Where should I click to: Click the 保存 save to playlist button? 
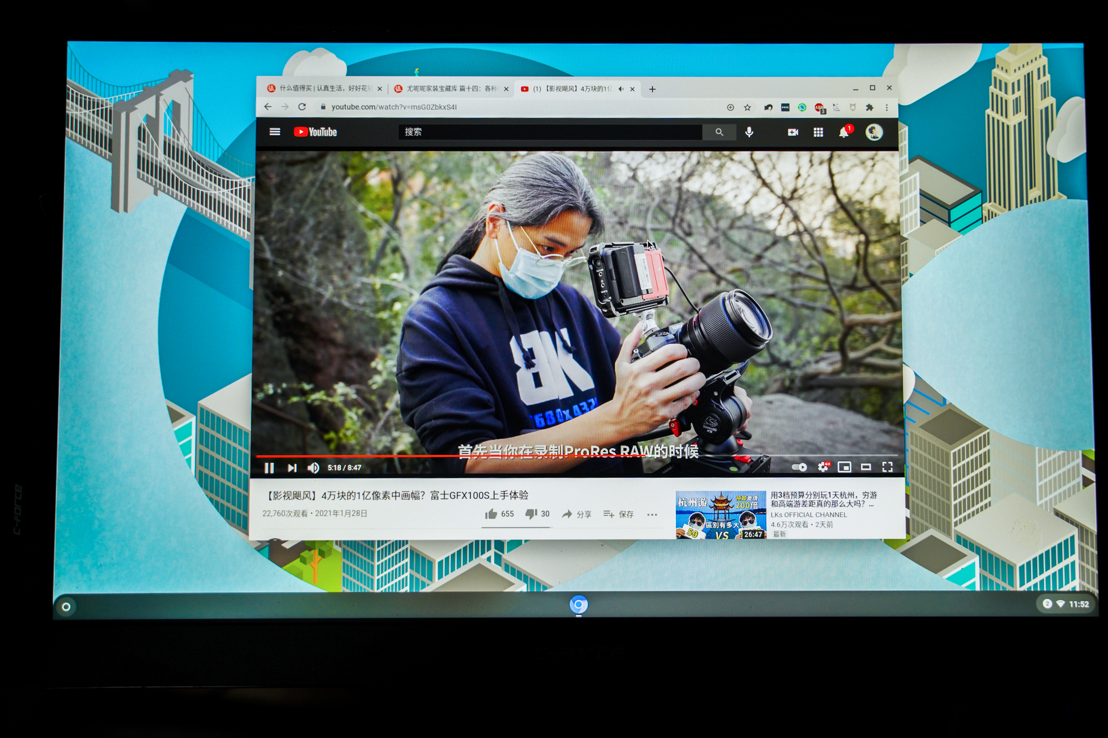pyautogui.click(x=618, y=514)
